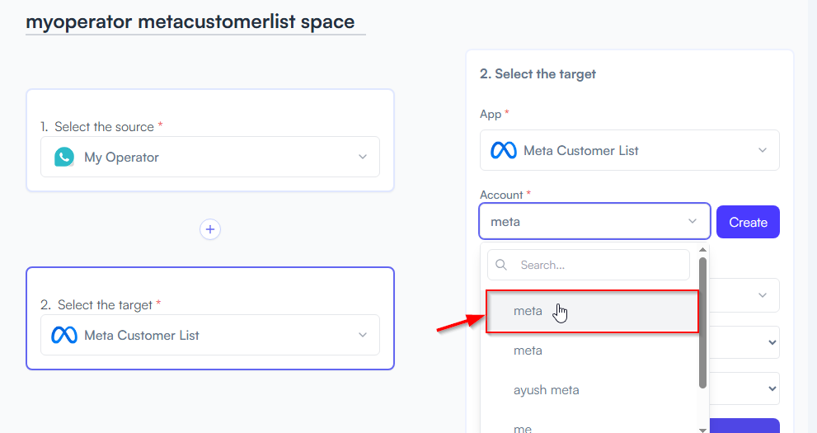The height and width of the screenshot is (433, 817).
Task: Open the Meta Customer List target dropdown chevron
Action: [x=363, y=335]
